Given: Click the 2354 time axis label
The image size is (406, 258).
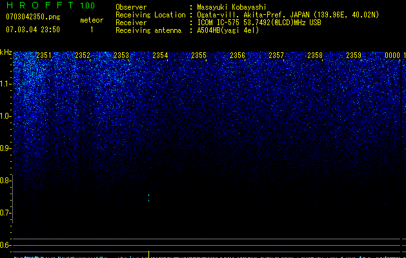Looking at the screenshot, I should click(x=160, y=55).
